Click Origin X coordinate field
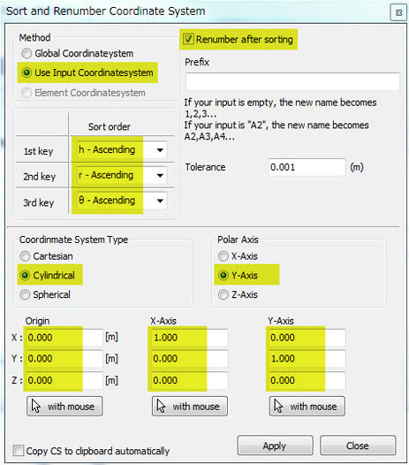 point(64,338)
